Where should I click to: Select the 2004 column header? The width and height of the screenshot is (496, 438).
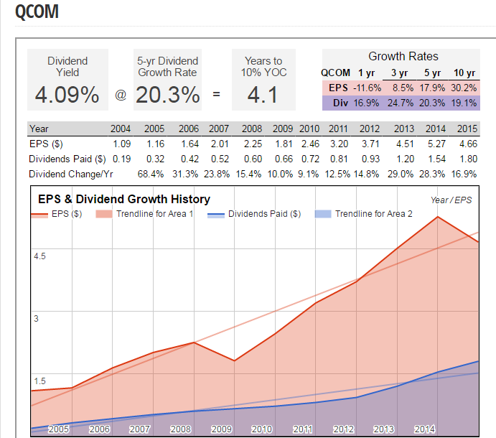120,129
